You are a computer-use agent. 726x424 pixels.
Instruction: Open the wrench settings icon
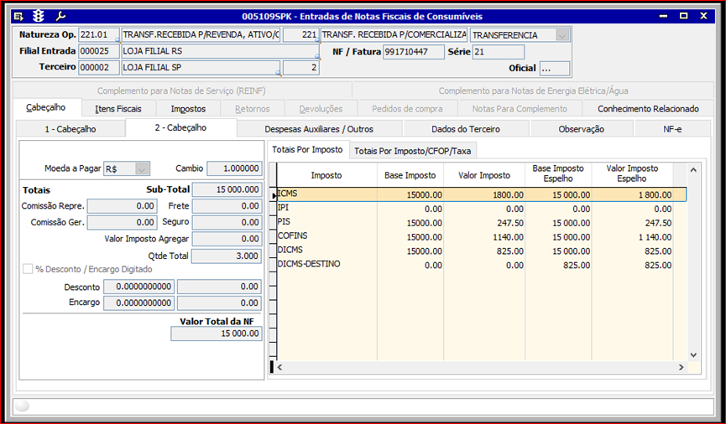click(60, 16)
